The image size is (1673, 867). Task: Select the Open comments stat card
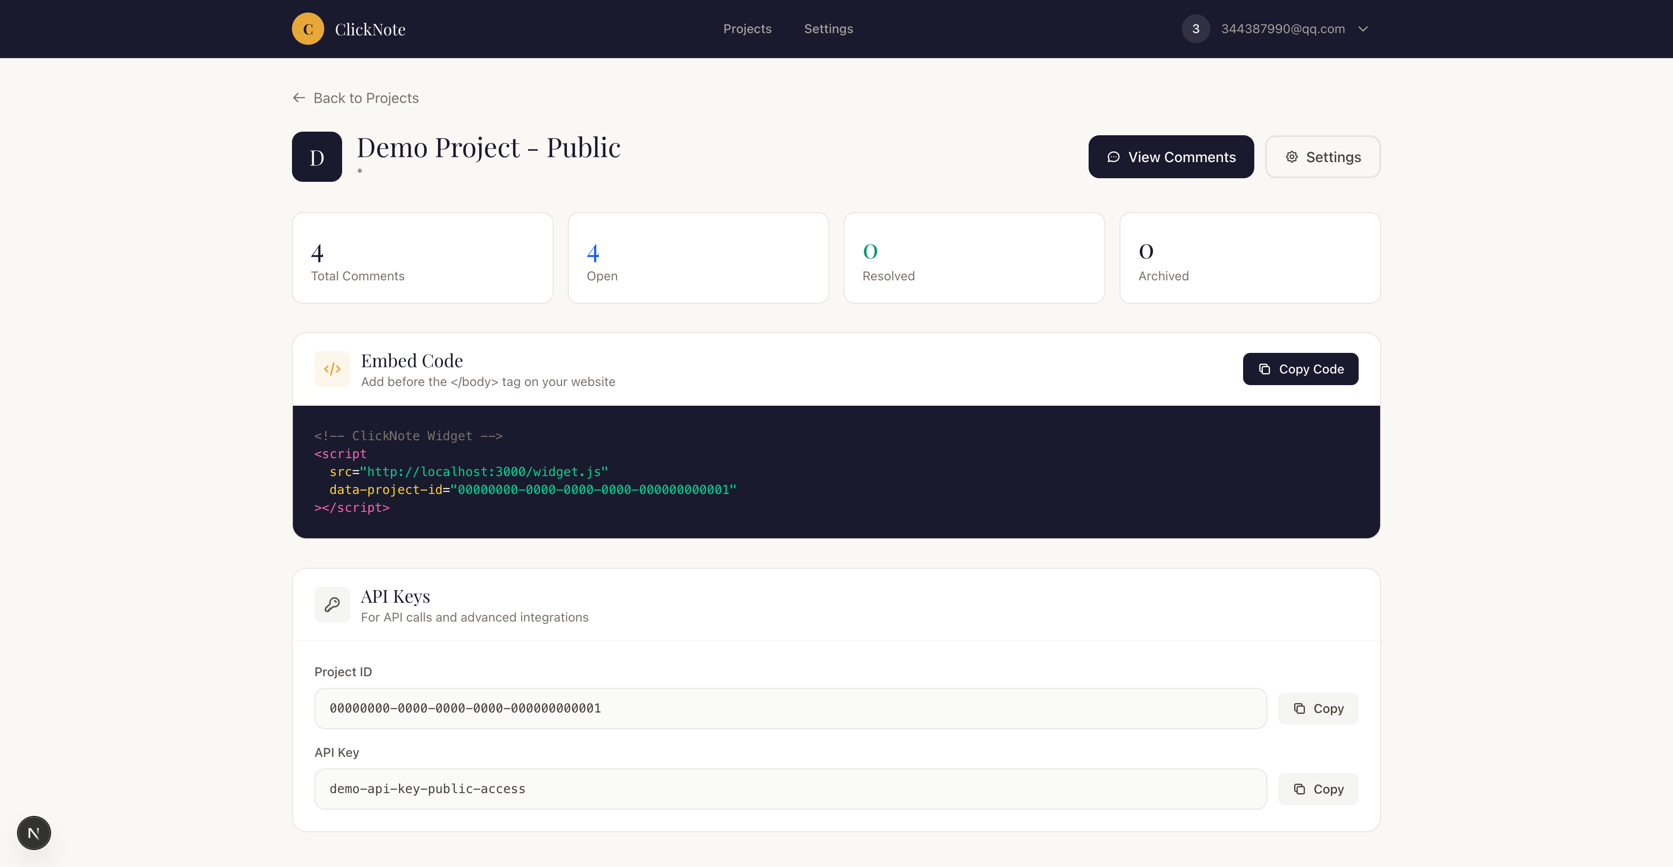tap(698, 258)
